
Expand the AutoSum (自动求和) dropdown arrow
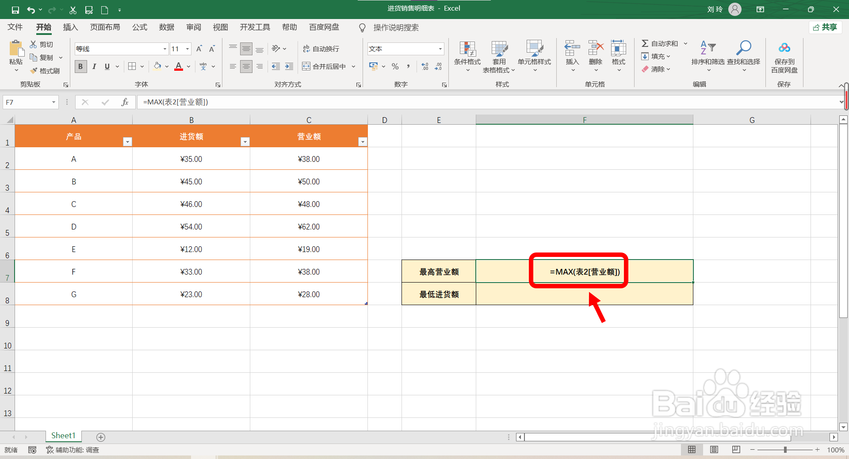point(685,43)
